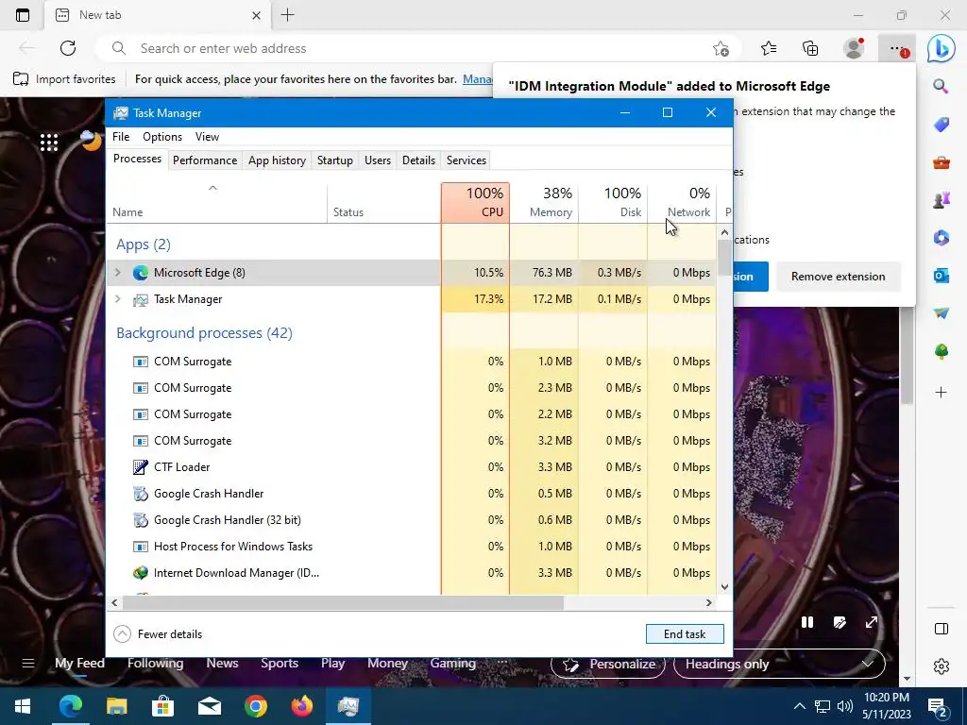Open Tools briefcase in Edge sidebar
The image size is (967, 725).
[942, 162]
